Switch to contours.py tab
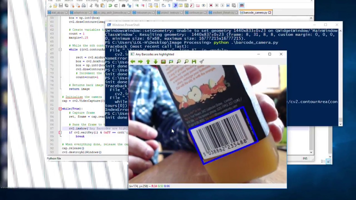The width and height of the screenshot is (356, 200). [x=196, y=12]
